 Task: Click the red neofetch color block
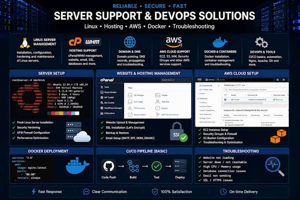pyautogui.click(x=52, y=113)
